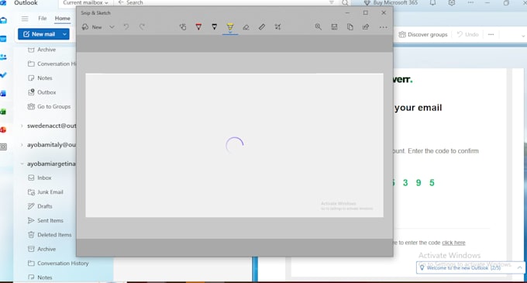Open the Welcome to the new Outlook tip
This screenshot has height=283, width=527.
click(463, 267)
